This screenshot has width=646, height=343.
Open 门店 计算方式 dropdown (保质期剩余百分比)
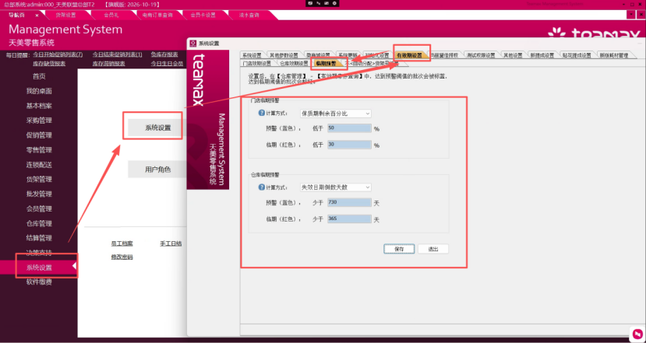[336, 114]
